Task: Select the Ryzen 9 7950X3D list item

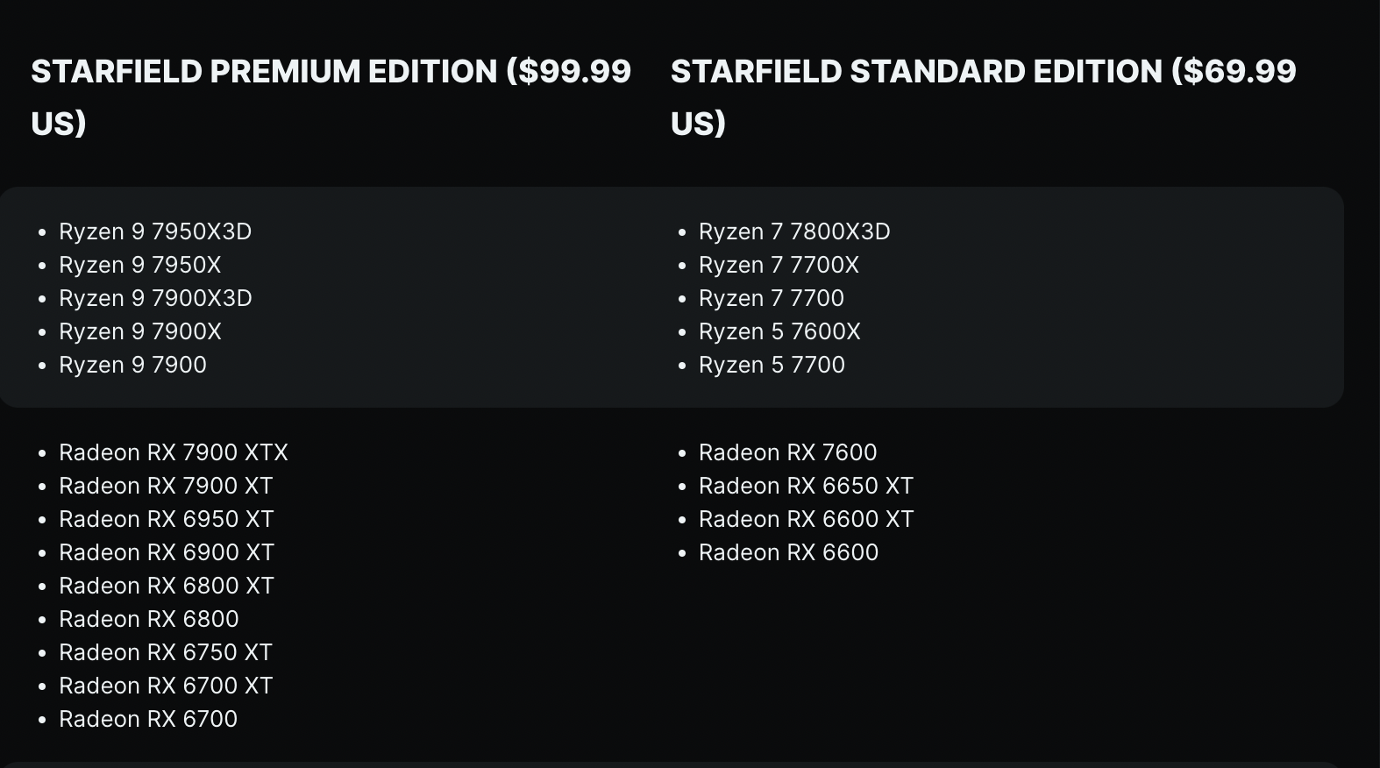Action: tap(155, 231)
